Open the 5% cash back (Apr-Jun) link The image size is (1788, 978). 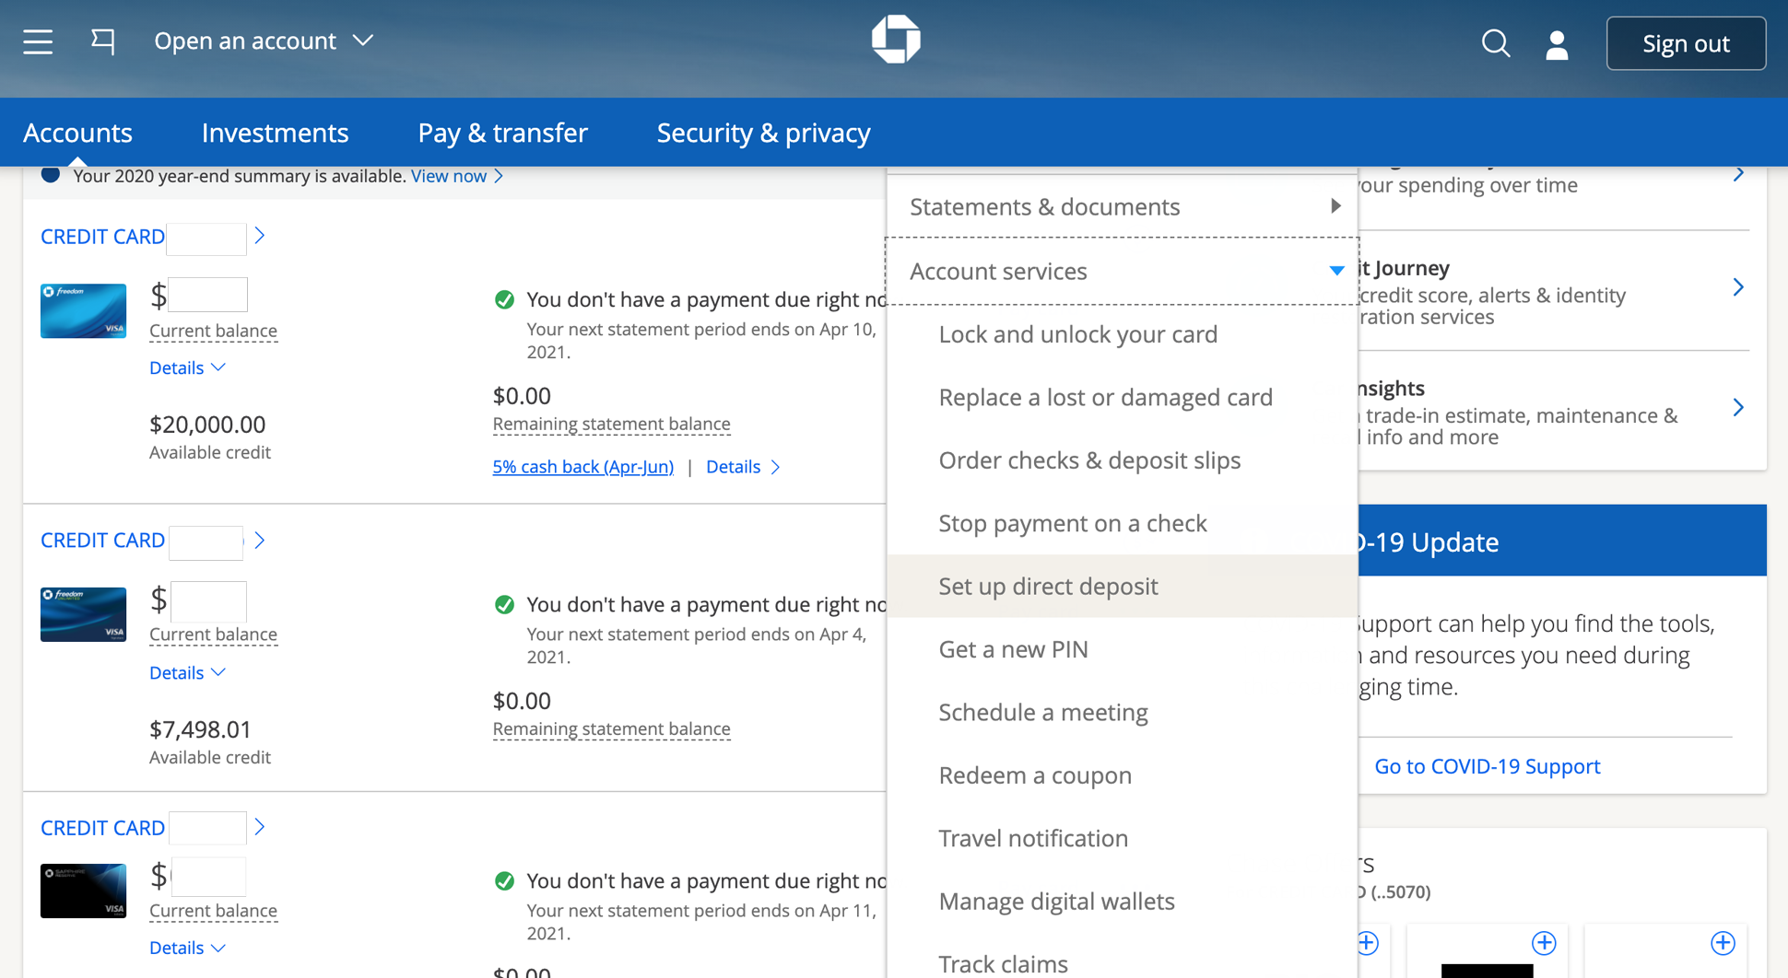click(582, 467)
